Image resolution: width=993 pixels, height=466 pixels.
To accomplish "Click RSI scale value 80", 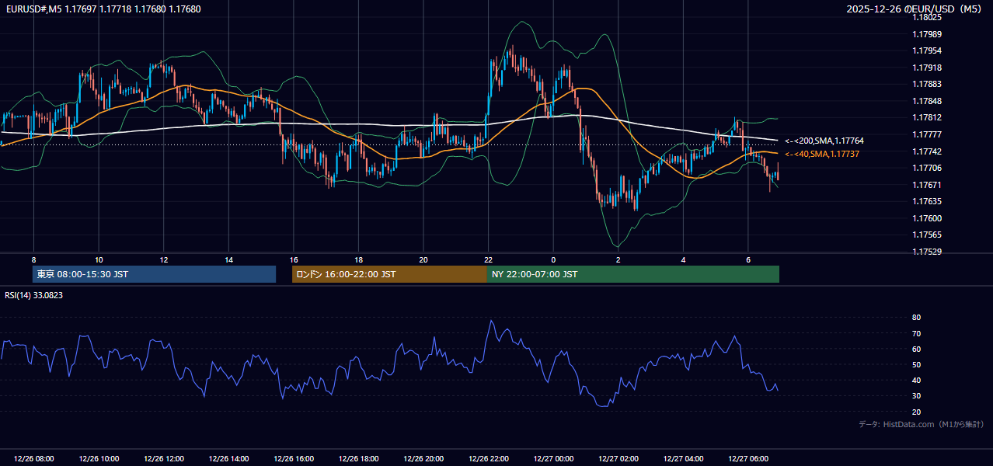I will [916, 318].
